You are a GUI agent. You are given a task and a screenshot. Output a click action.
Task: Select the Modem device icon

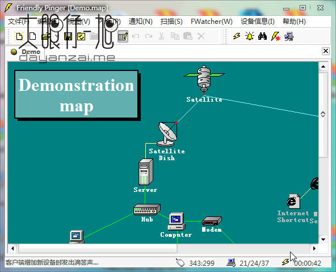coord(212,221)
